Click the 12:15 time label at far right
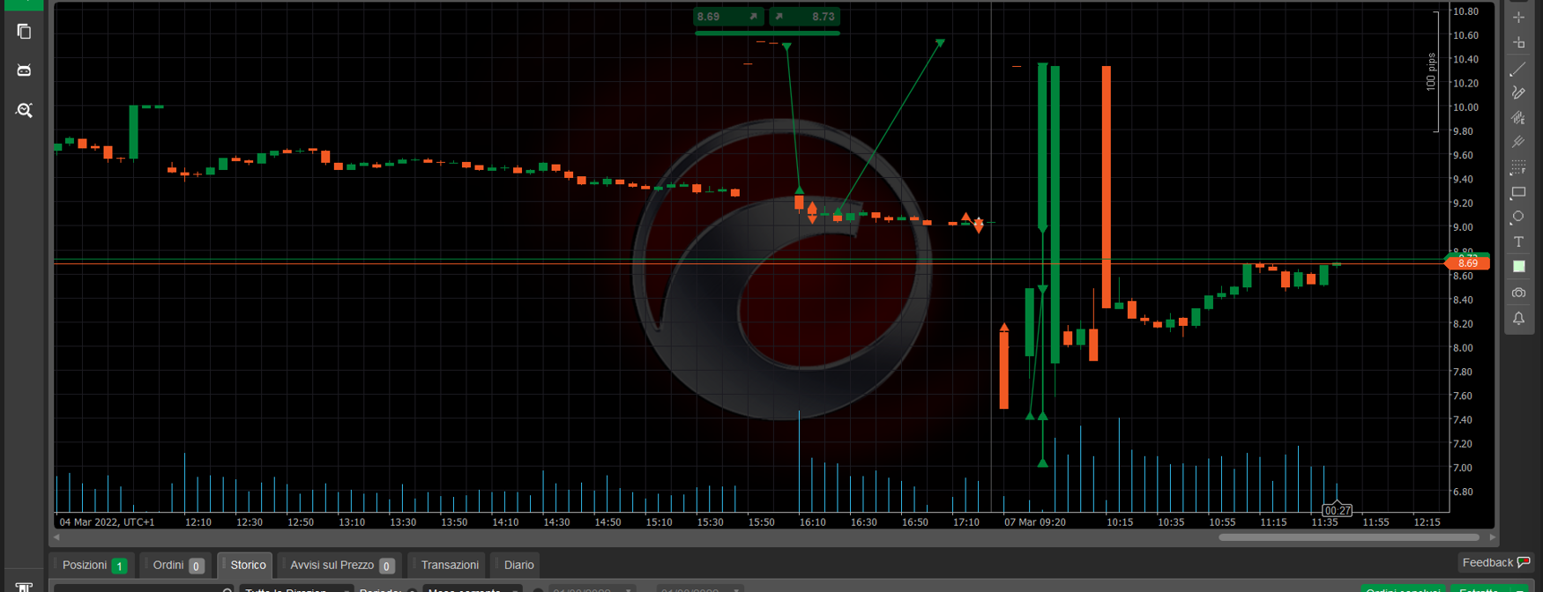The image size is (1543, 592). tap(1427, 522)
